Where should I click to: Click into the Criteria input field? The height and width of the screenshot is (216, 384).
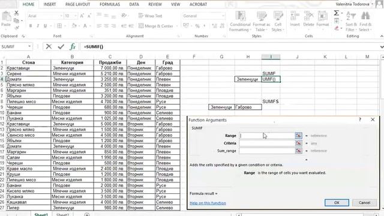[267, 143]
